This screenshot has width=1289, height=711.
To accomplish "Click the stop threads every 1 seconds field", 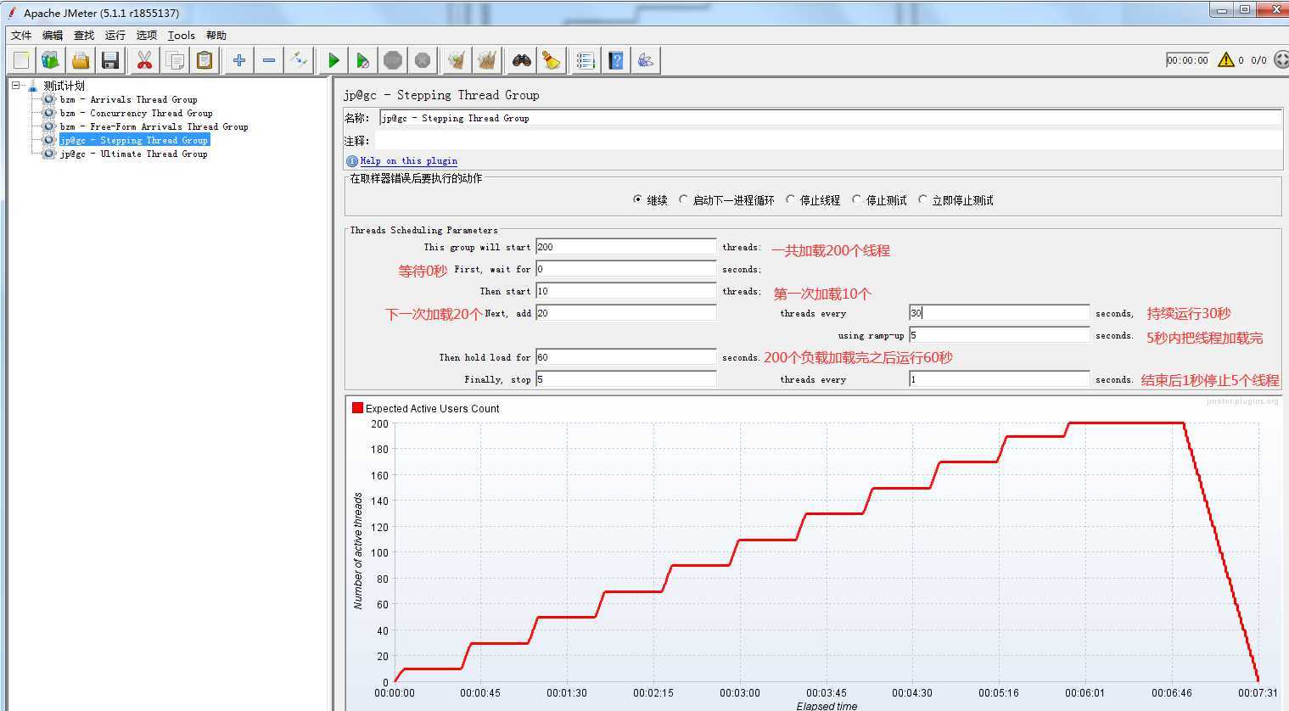I will click(x=999, y=379).
